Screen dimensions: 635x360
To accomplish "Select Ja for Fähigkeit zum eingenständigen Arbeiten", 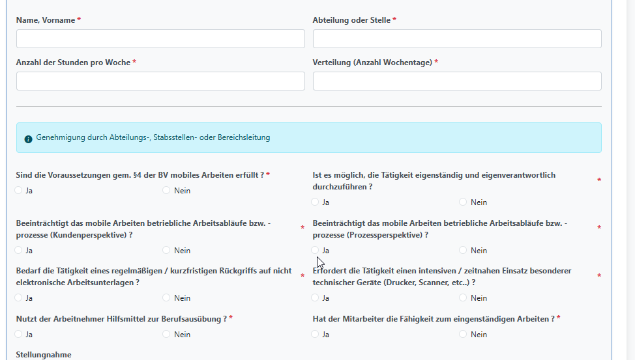I will pyautogui.click(x=315, y=334).
